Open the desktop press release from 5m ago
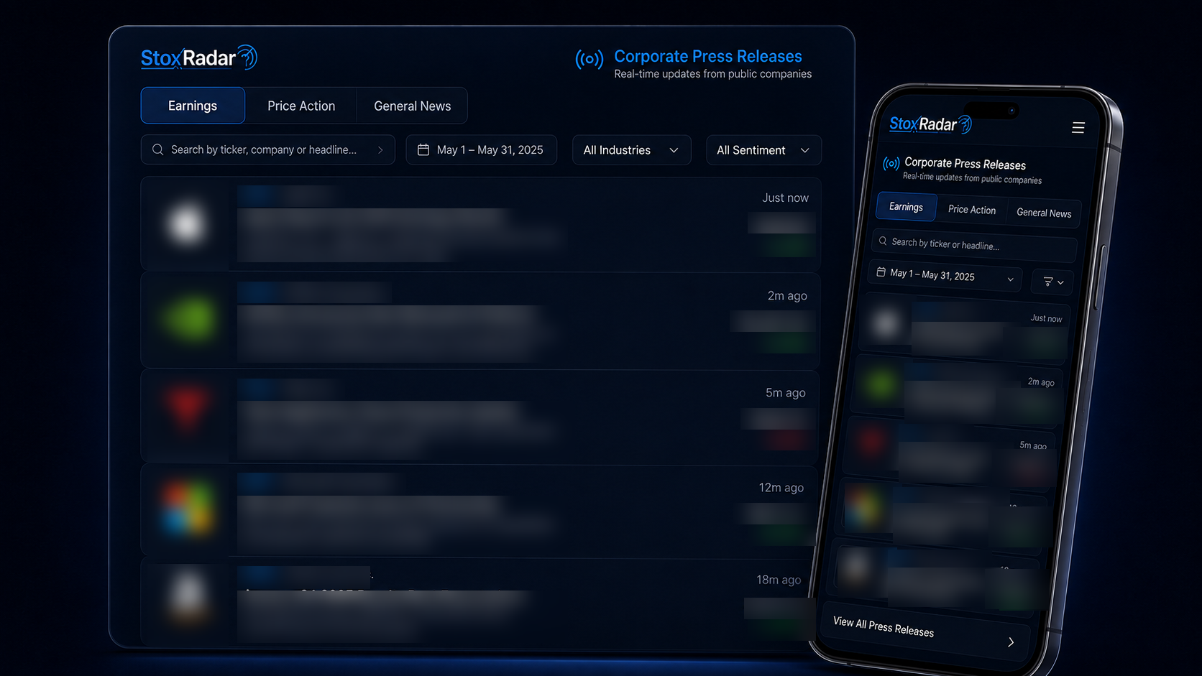The width and height of the screenshot is (1202, 676). click(x=480, y=416)
